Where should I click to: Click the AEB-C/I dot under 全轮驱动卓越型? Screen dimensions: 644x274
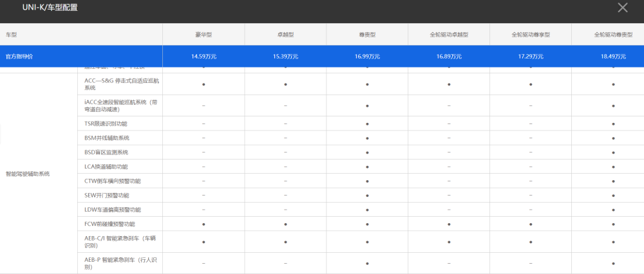pos(449,242)
